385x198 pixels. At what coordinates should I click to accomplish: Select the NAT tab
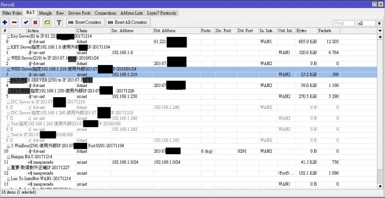(30, 12)
